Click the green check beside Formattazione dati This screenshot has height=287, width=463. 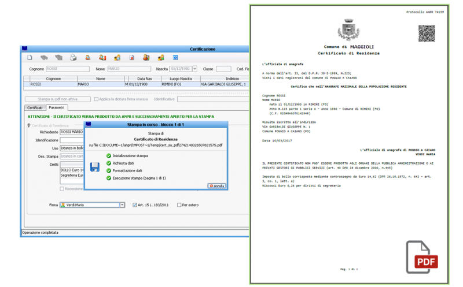tap(109, 170)
